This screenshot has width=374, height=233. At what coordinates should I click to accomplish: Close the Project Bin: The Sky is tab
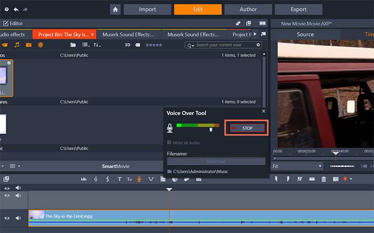point(92,35)
